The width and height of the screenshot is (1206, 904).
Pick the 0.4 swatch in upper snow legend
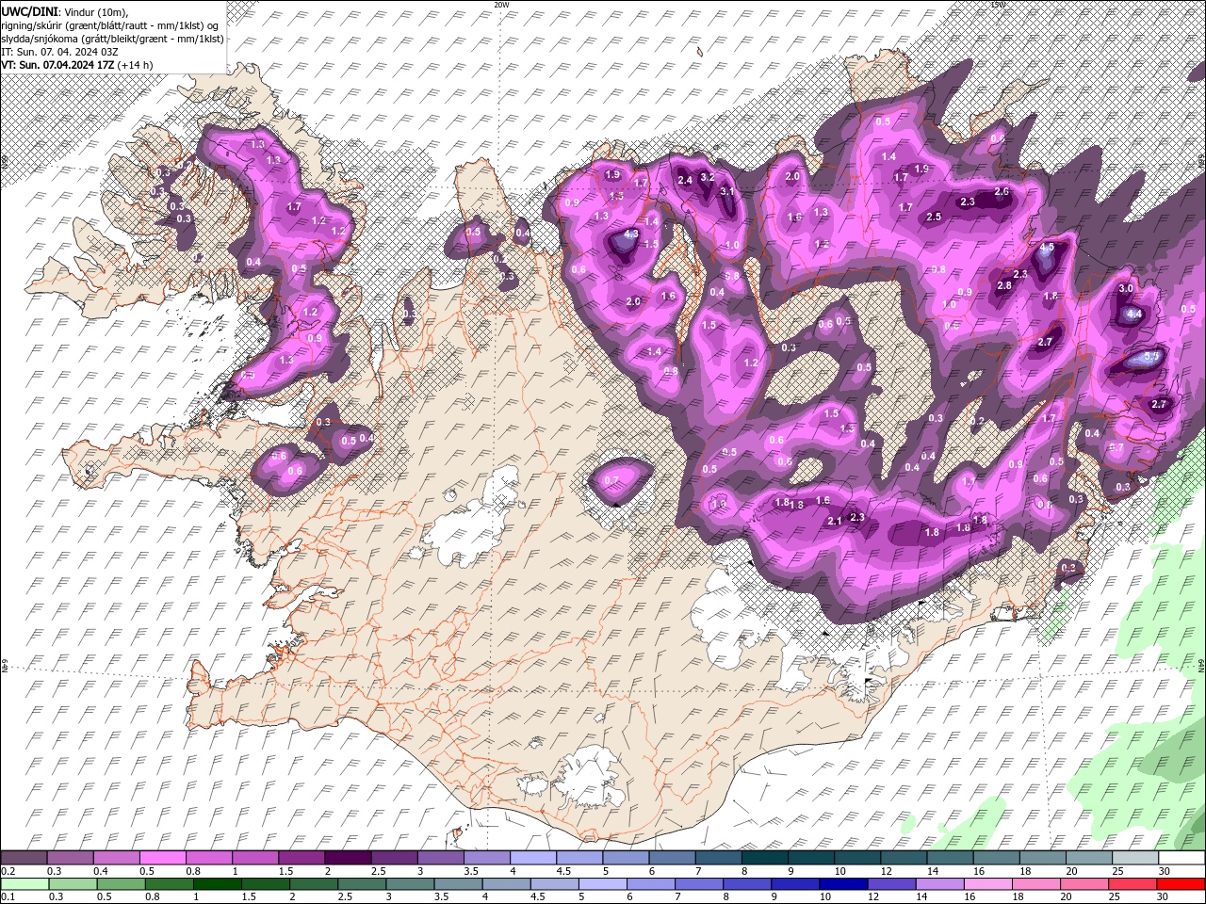point(116,858)
